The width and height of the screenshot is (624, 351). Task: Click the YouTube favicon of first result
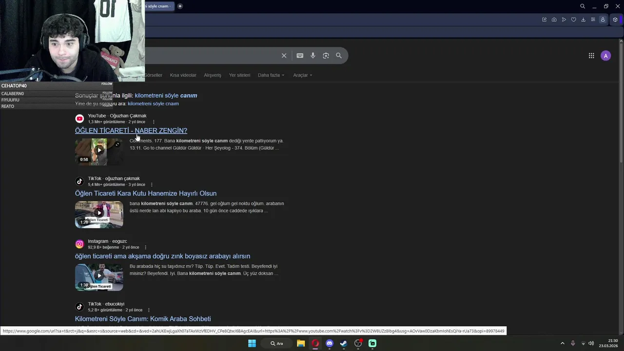click(79, 118)
